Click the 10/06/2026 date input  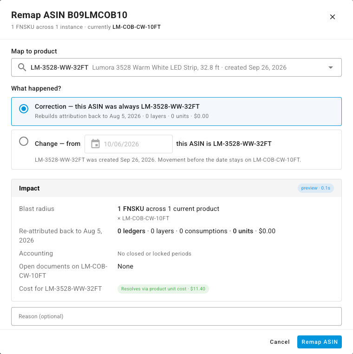pos(129,144)
